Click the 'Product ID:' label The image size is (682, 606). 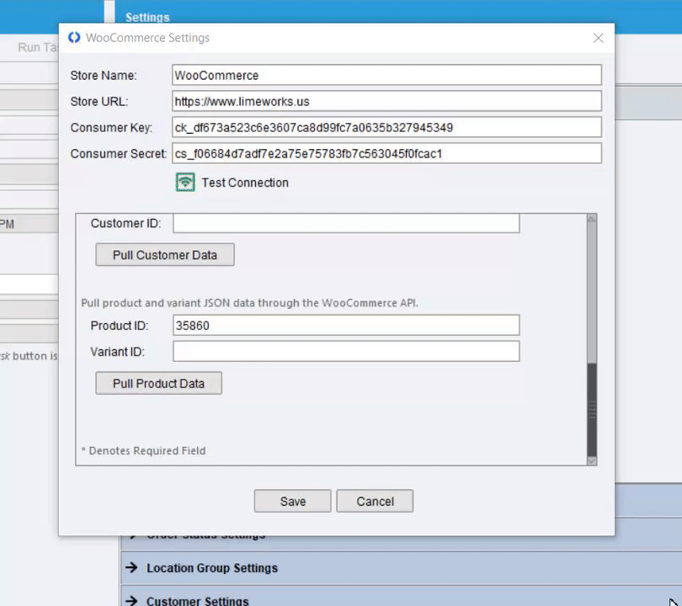coord(120,326)
